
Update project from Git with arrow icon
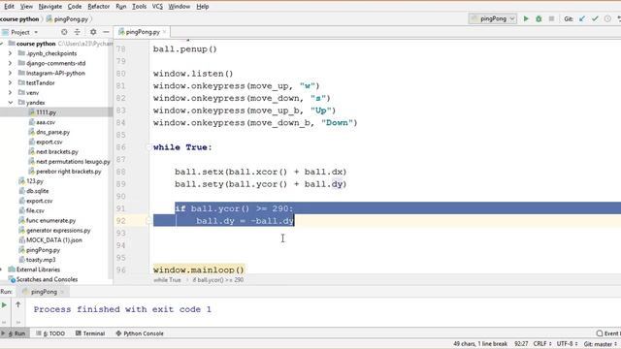click(x=582, y=18)
